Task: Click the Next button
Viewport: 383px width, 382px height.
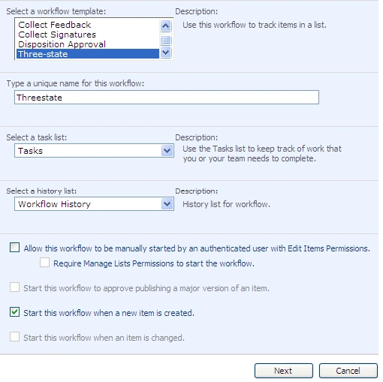Action: (x=284, y=371)
